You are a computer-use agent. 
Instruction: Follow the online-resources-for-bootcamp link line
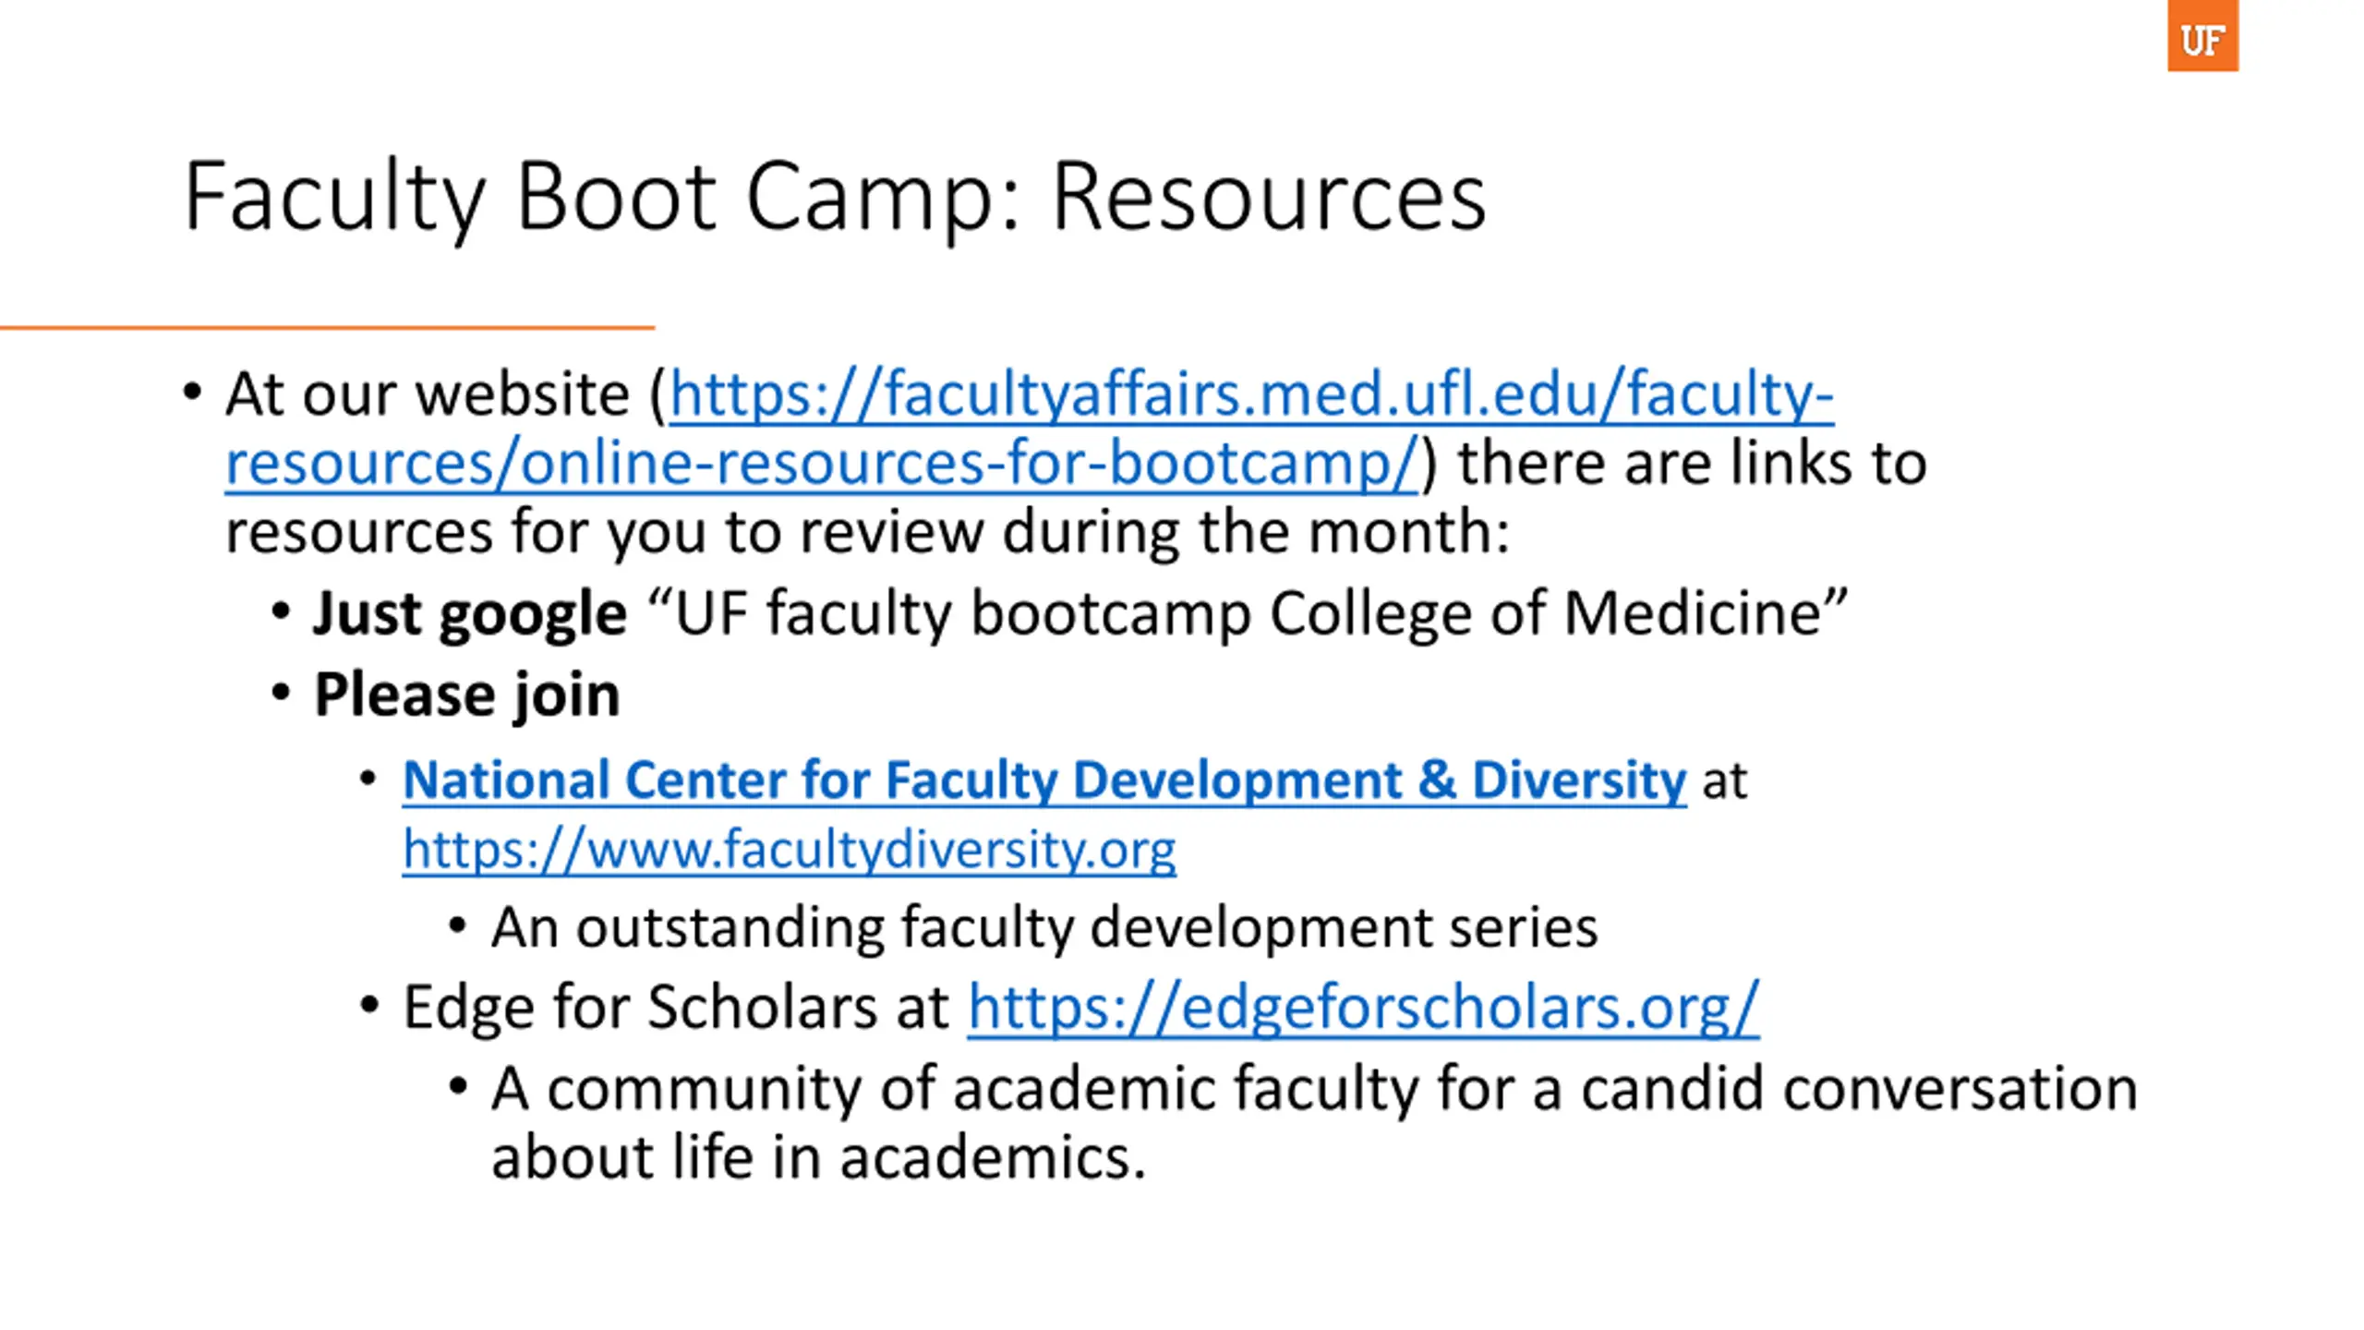pos(821,464)
